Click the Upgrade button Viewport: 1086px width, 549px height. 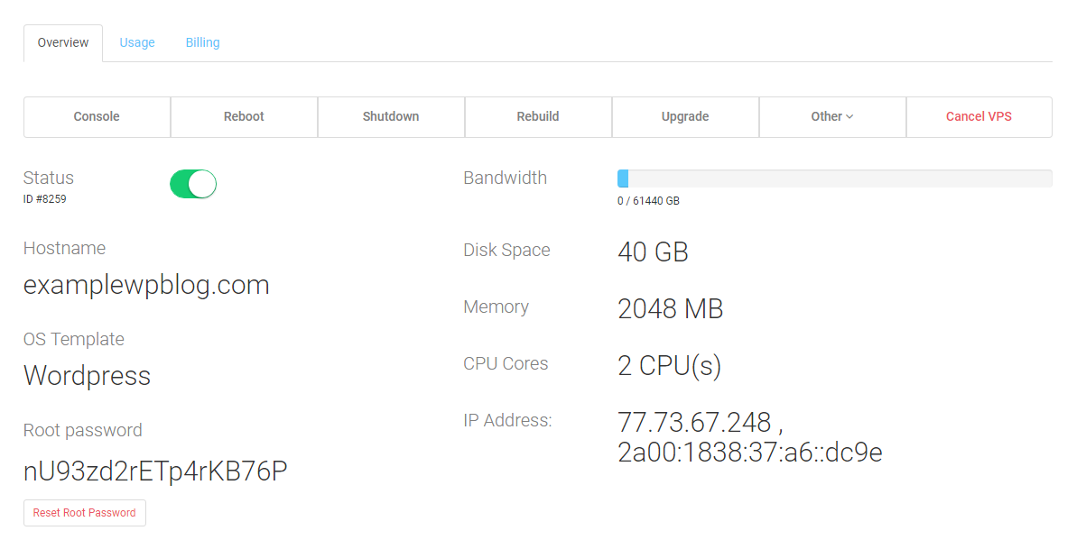pos(685,117)
